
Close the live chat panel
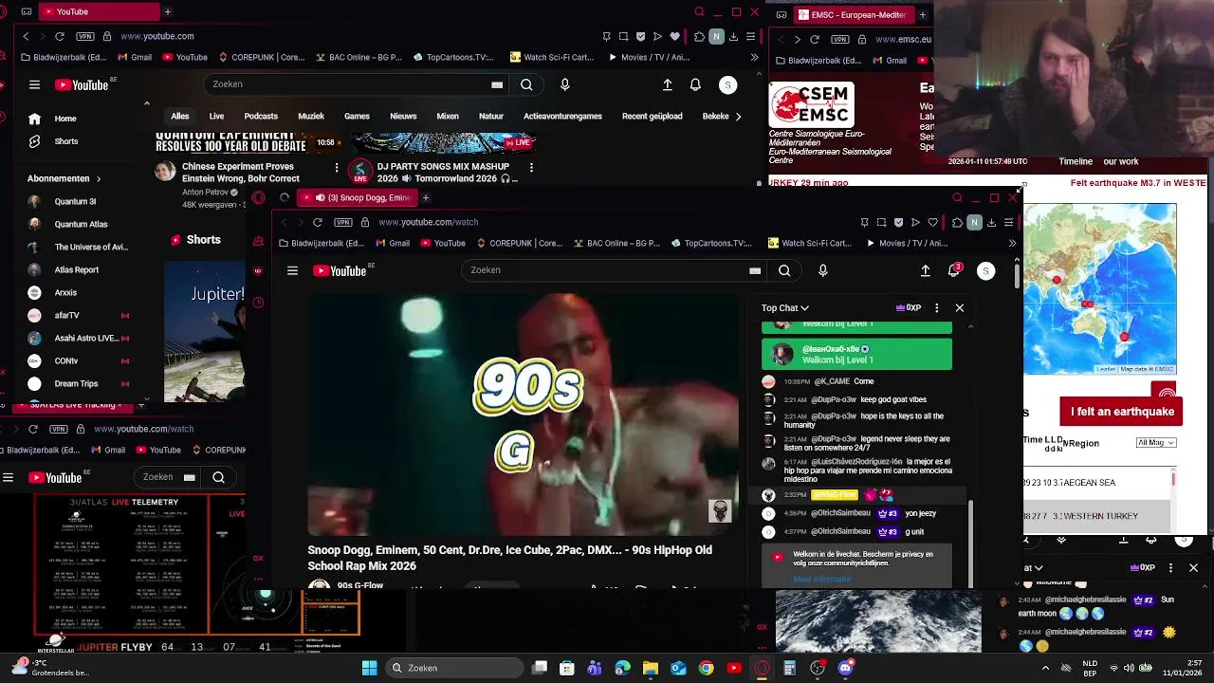point(959,308)
